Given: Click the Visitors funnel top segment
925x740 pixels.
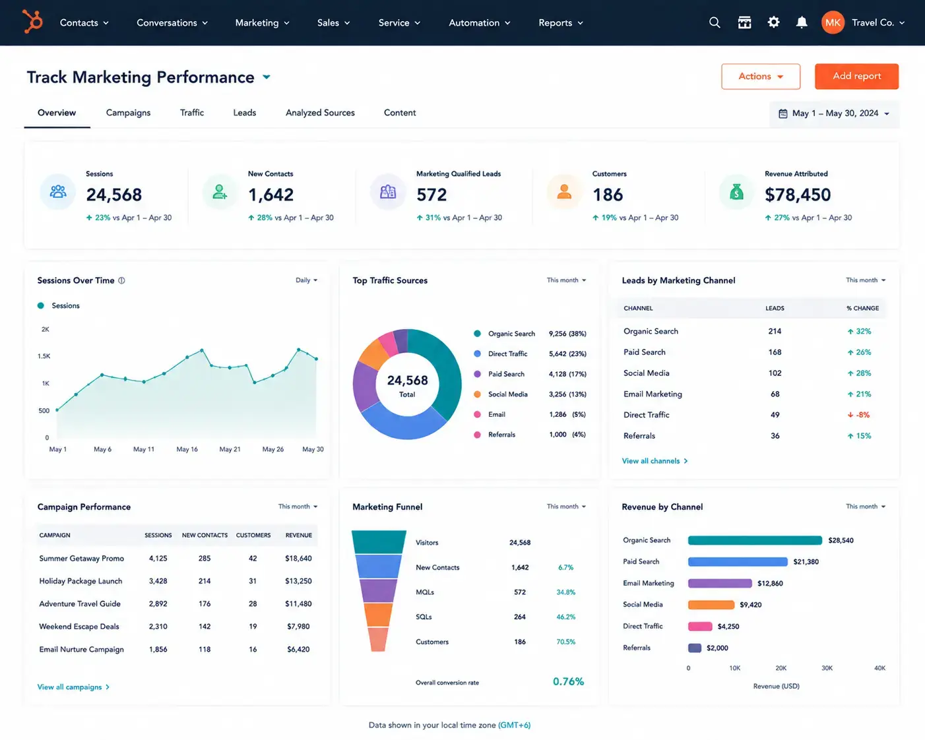Looking at the screenshot, I should pyautogui.click(x=379, y=542).
